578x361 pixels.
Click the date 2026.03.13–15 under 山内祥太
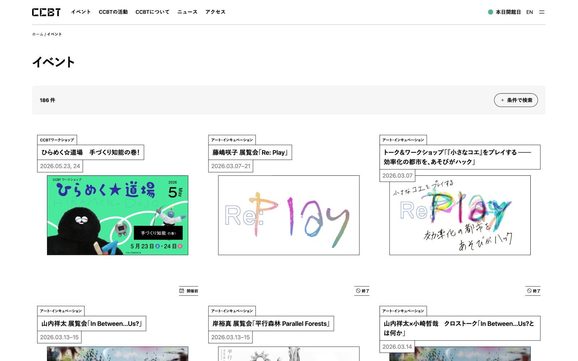[59, 337]
